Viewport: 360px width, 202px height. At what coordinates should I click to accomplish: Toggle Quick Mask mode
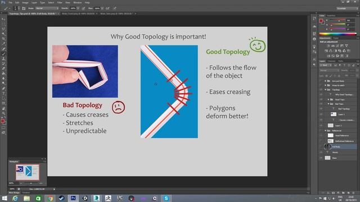click(3, 128)
